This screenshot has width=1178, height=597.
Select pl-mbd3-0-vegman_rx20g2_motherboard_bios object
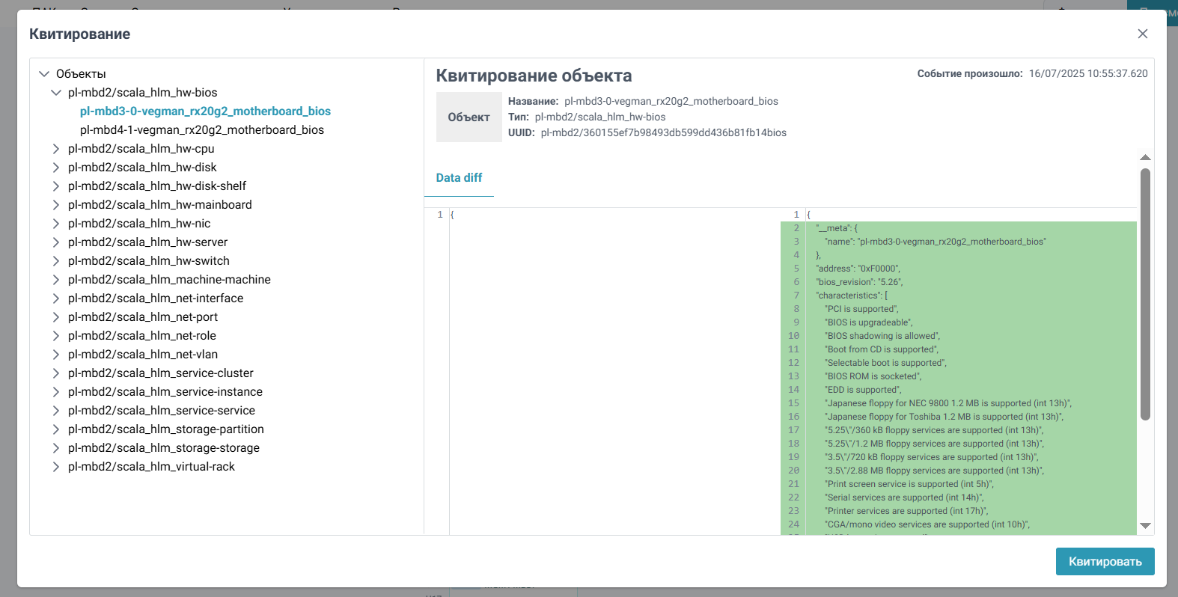pyautogui.click(x=205, y=111)
